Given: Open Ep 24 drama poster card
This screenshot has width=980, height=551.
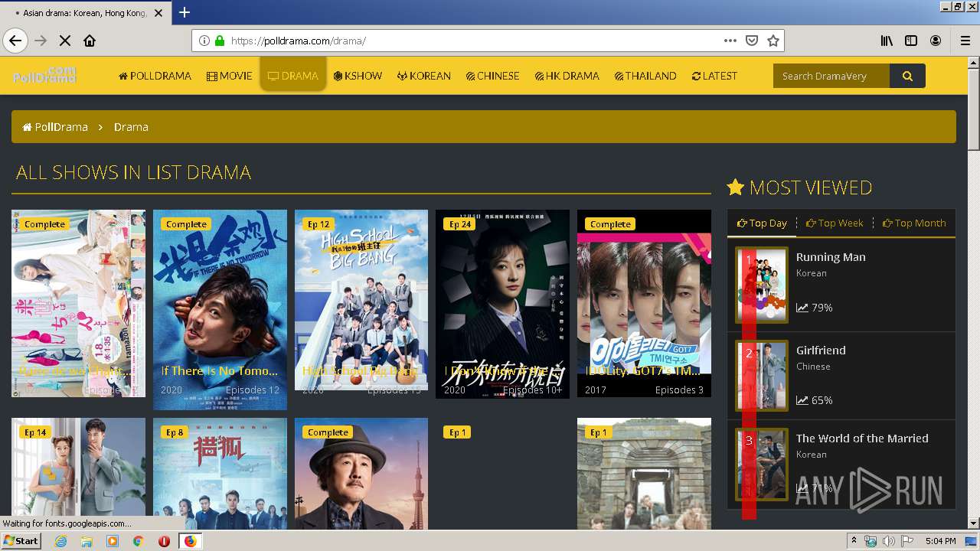Looking at the screenshot, I should pos(502,305).
